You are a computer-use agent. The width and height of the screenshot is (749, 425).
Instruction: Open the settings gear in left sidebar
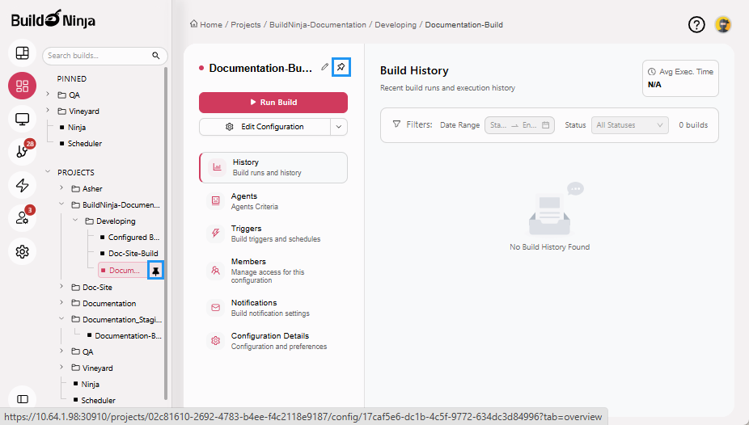[23, 251]
